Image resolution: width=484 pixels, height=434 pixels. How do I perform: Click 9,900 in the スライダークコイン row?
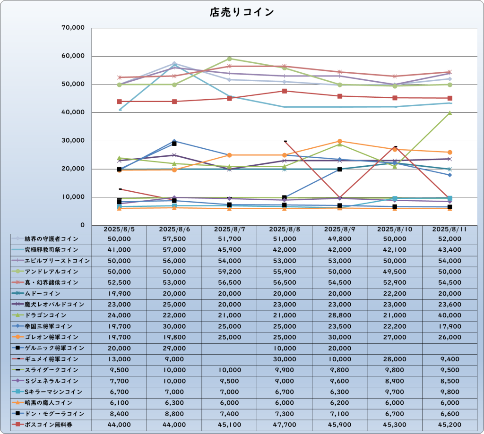(285, 370)
